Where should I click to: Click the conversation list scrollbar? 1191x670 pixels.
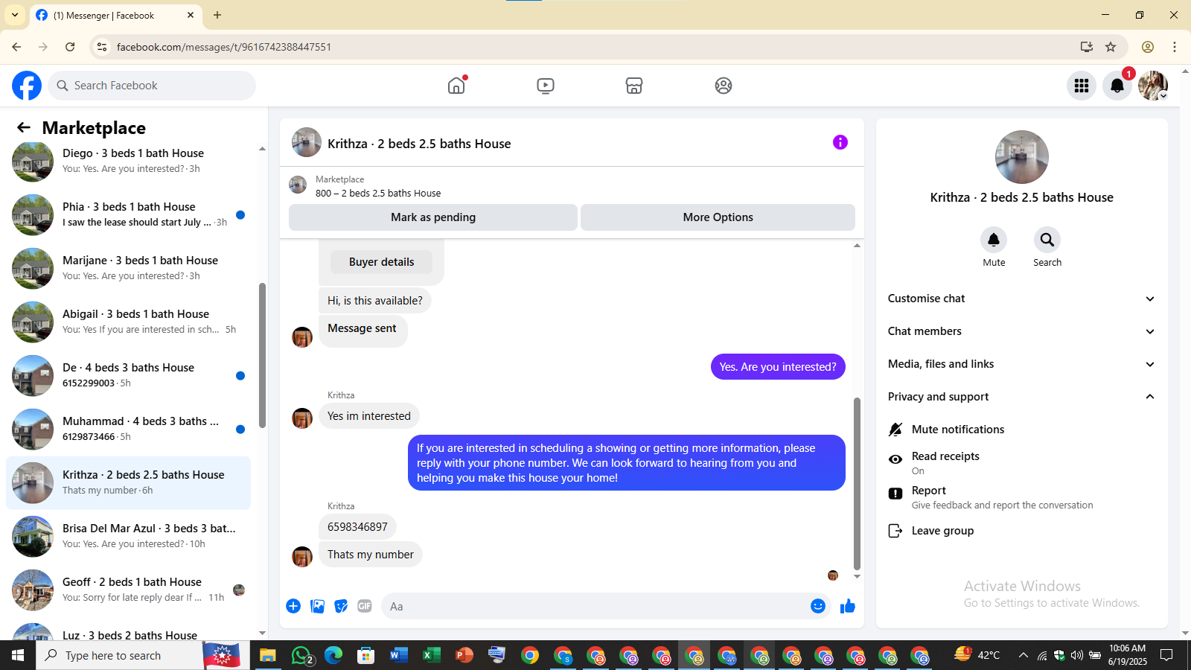[x=262, y=356]
